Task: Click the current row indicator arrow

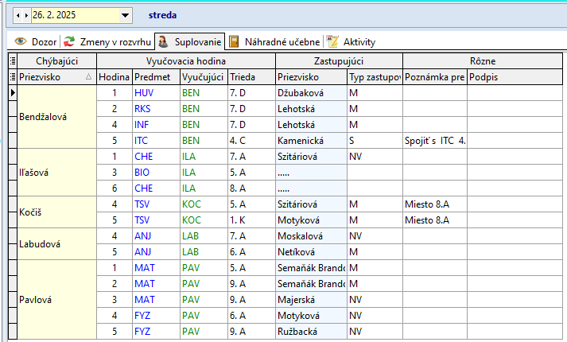Action: 12,93
